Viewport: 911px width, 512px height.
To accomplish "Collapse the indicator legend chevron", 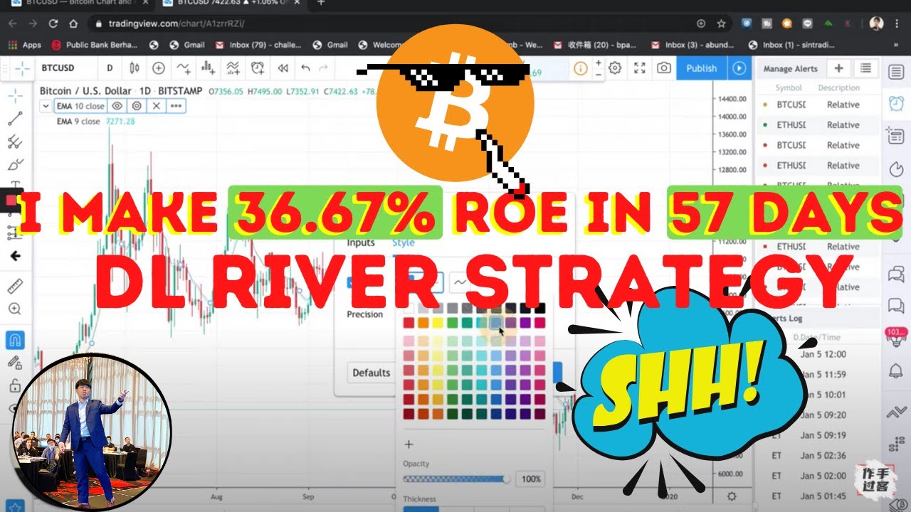I will [x=46, y=106].
